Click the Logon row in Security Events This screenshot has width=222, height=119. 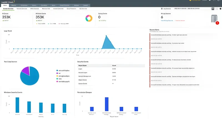point(111,69)
